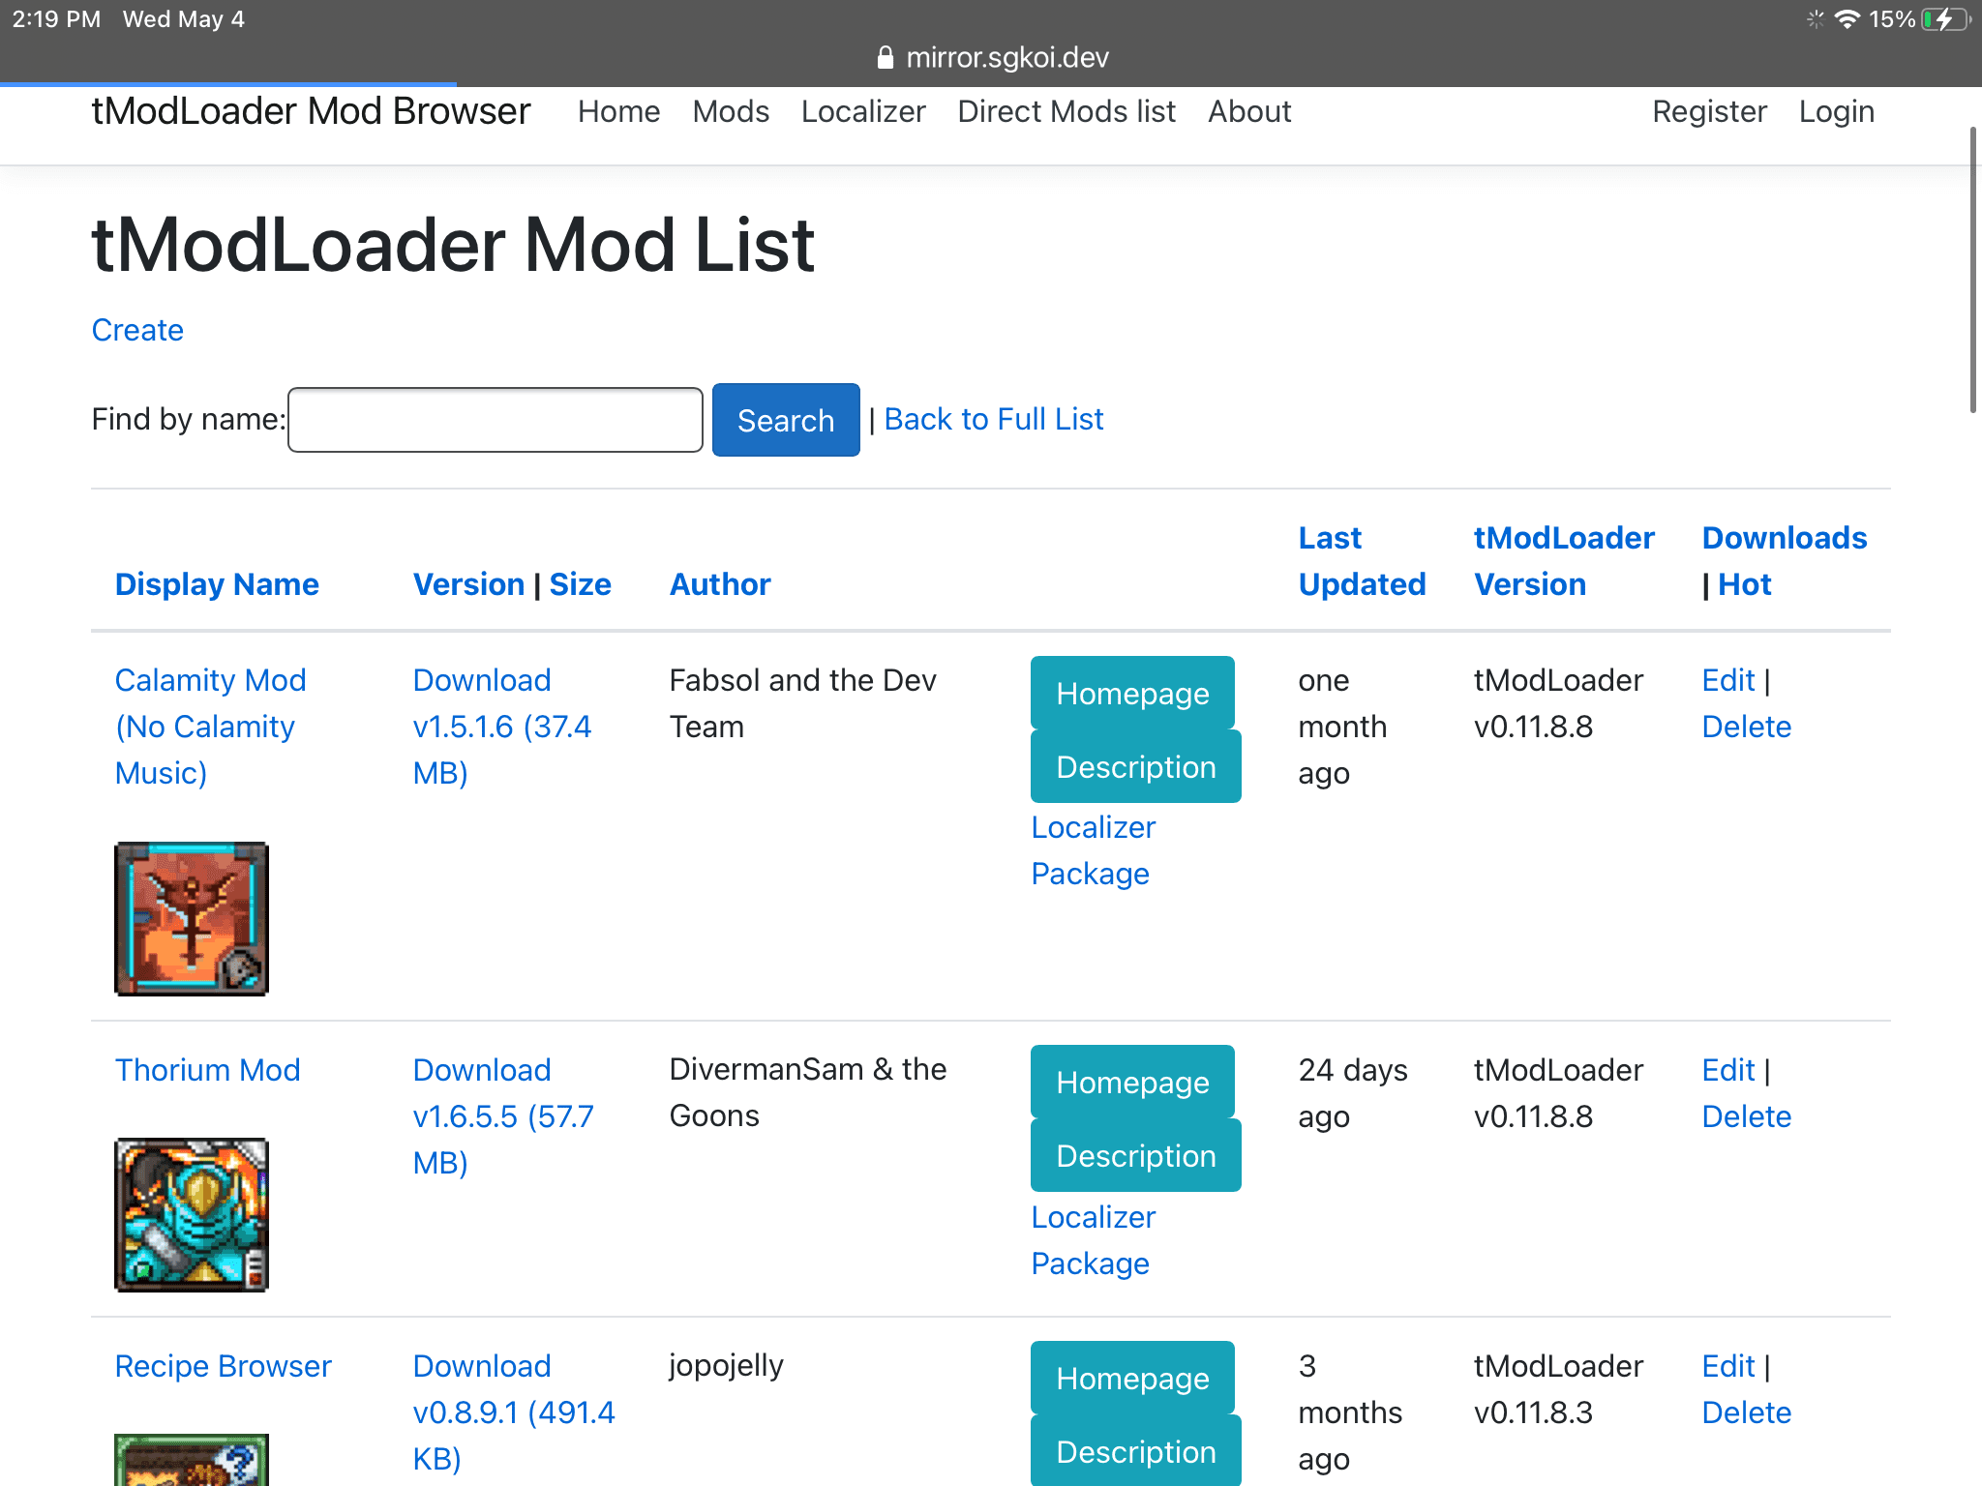This screenshot has width=1982, height=1486.
Task: Open Calamity Mod Homepage button
Action: coord(1132,693)
